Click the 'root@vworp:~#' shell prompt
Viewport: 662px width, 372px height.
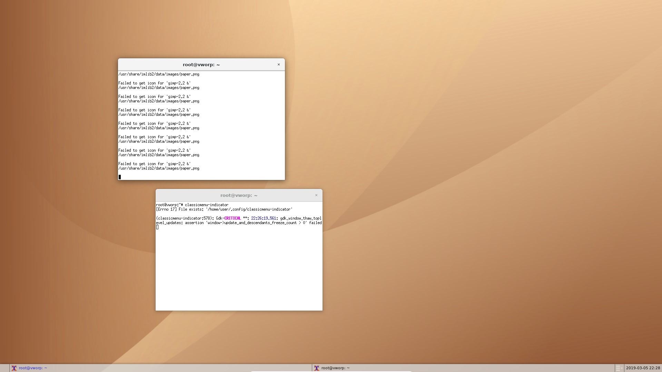pos(169,205)
